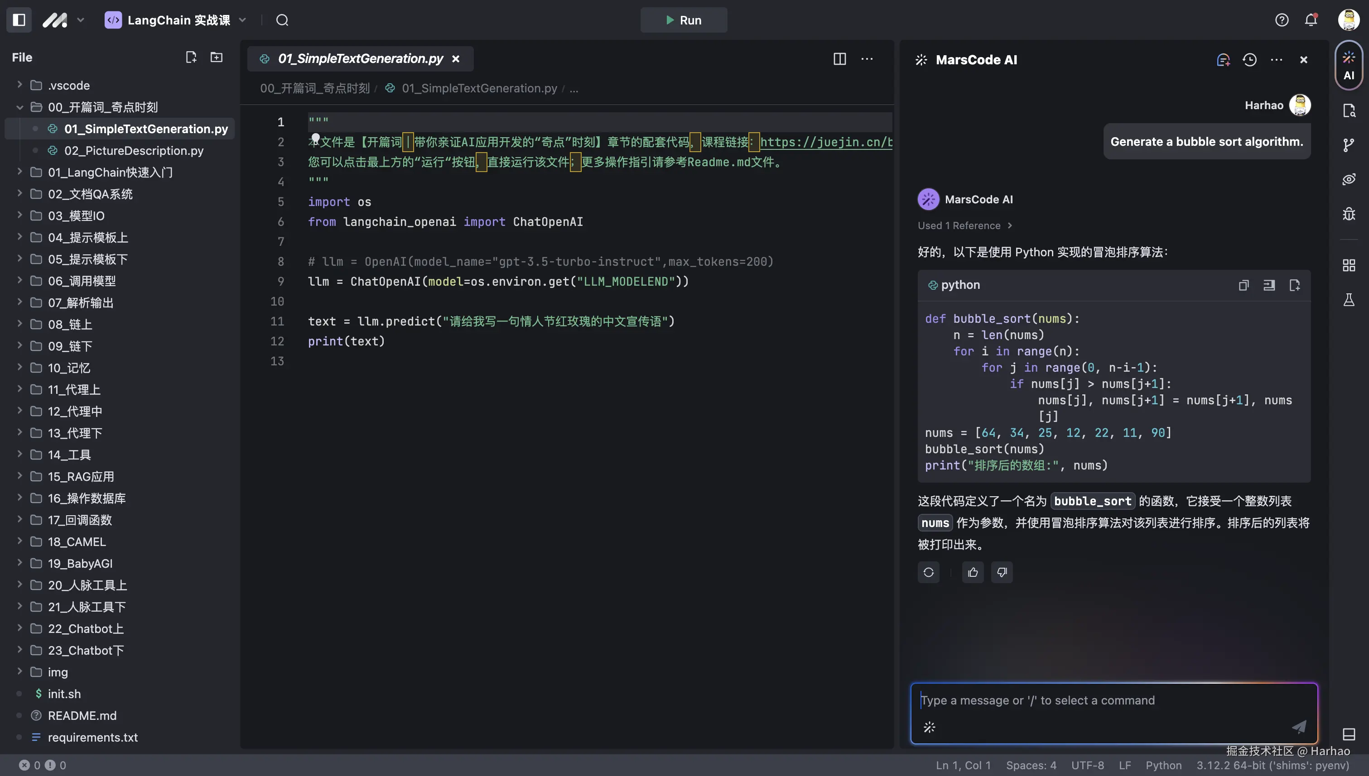The height and width of the screenshot is (776, 1369).
Task: Open 02_PictureDescription.py in file tree
Action: tap(133, 150)
